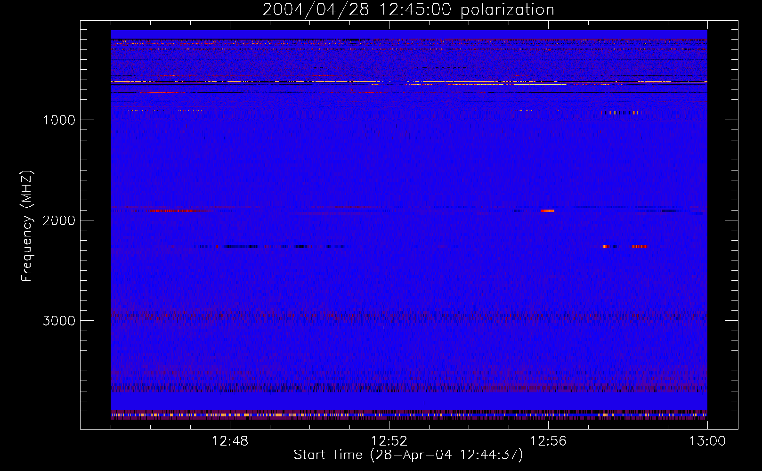Screen dimensions: 762x471
Task: Click the 'Start Time (28-Apr-04 12:44:37)' axis label
Action: click(x=408, y=455)
